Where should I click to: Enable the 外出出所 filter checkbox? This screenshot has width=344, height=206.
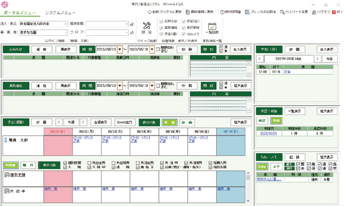[89, 163]
